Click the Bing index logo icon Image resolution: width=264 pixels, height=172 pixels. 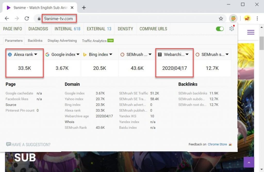[85, 54]
